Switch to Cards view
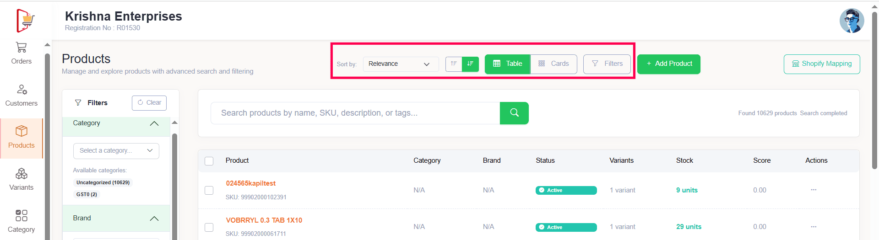The height and width of the screenshot is (240, 879). coord(553,64)
